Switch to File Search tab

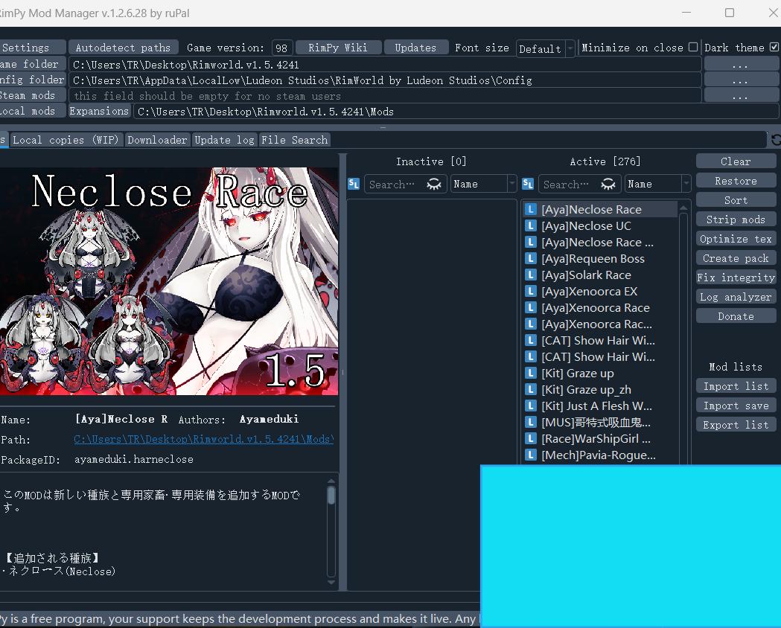(294, 140)
